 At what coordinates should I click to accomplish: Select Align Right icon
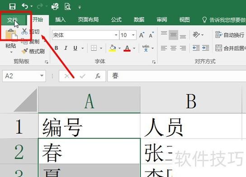[x=183, y=48]
